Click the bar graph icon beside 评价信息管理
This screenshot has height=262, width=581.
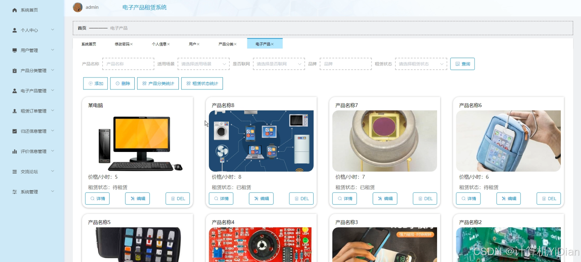tap(14, 151)
